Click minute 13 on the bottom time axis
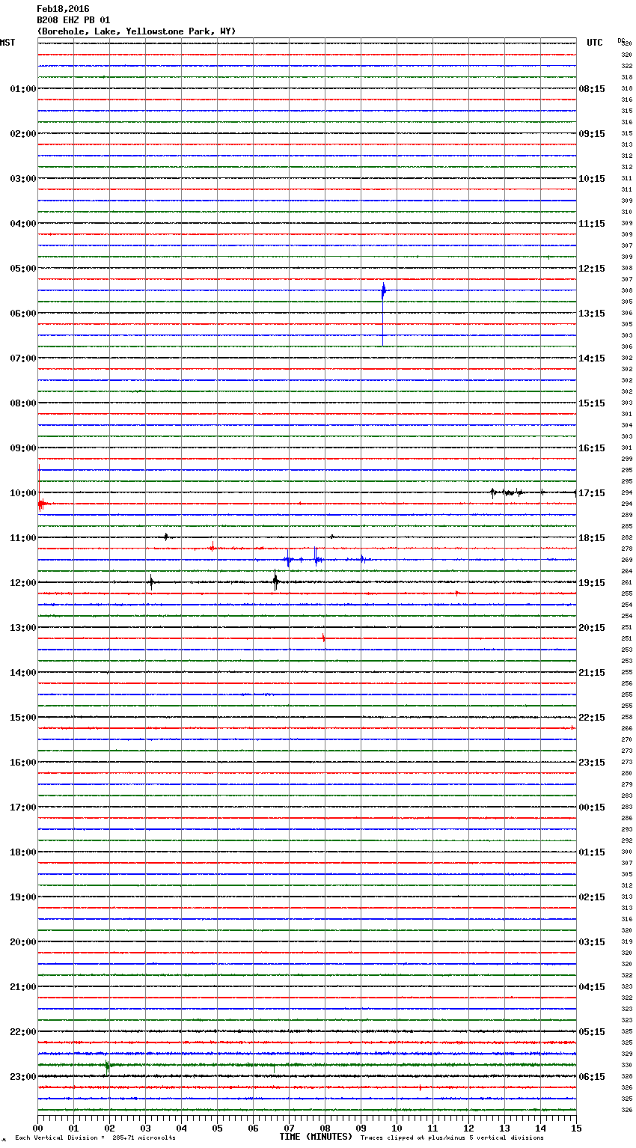Image resolution: width=636 pixels, height=1148 pixels. point(504,1128)
